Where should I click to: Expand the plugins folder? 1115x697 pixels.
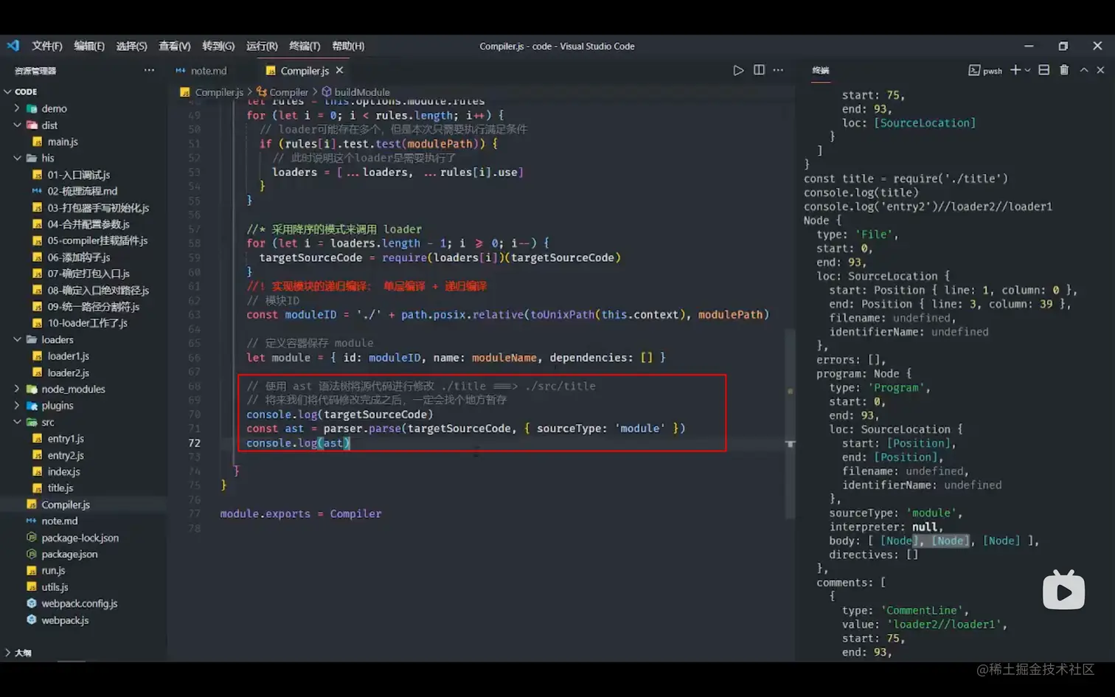point(17,406)
